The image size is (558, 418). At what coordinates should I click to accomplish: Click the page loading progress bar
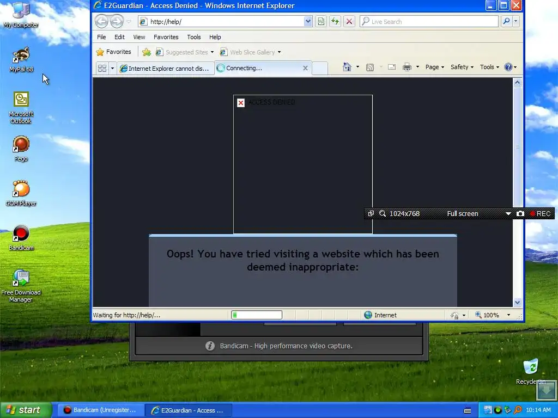[x=257, y=315]
